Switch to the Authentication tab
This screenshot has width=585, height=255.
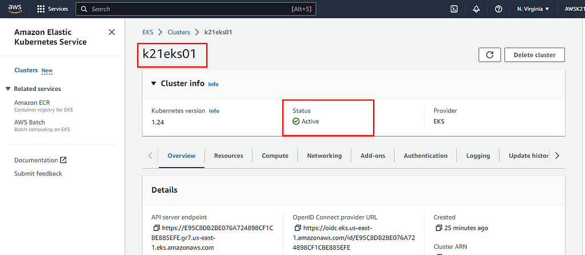point(425,156)
